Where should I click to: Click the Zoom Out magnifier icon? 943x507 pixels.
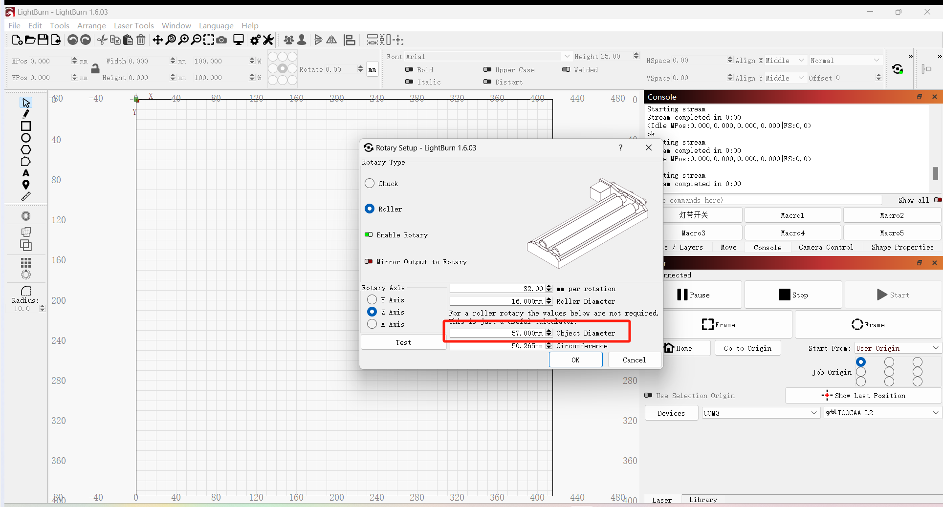196,40
